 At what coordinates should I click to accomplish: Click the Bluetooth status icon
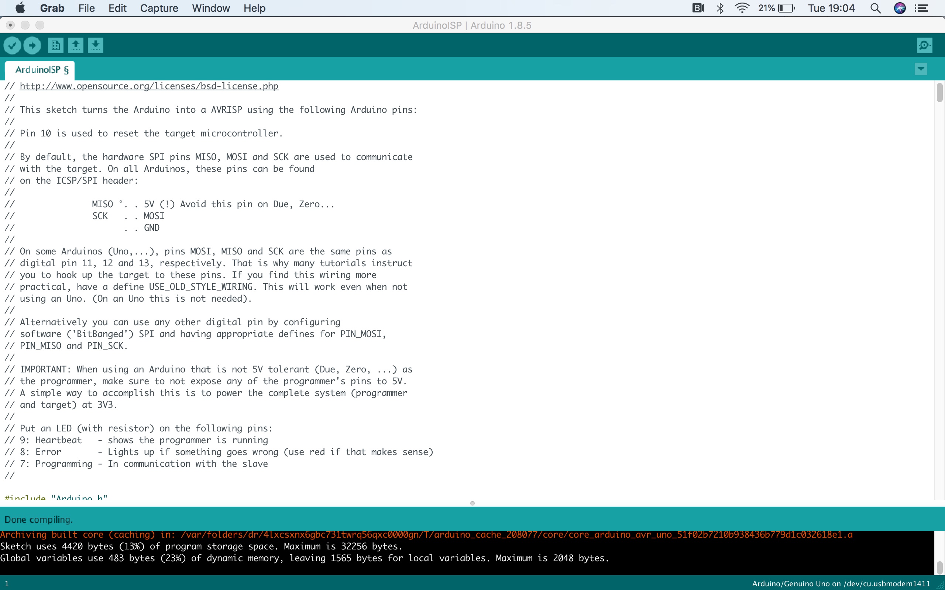[x=720, y=8]
